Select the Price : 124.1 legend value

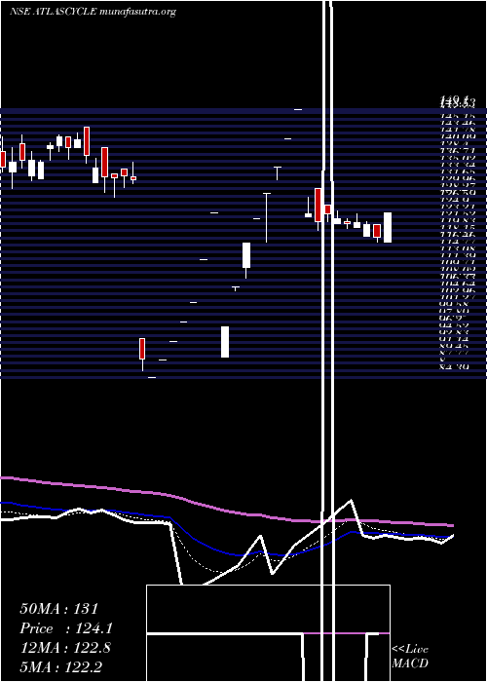point(66,628)
